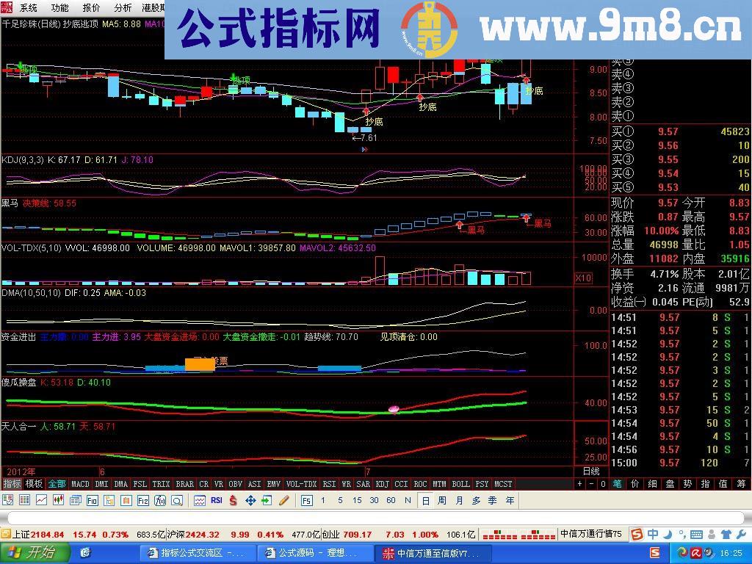Select the line chart trend icon
Image resolution: width=752 pixels, height=564 pixels.
tap(42, 500)
